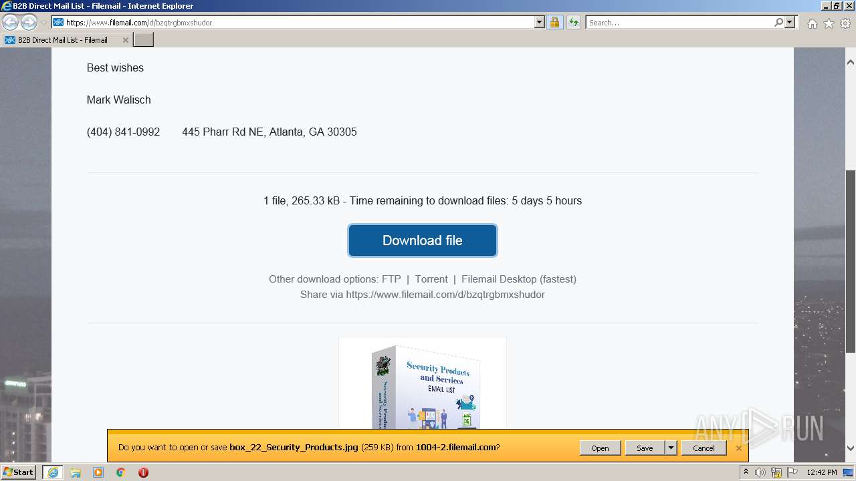
Task: Click Save in the download bar
Action: tap(645, 448)
